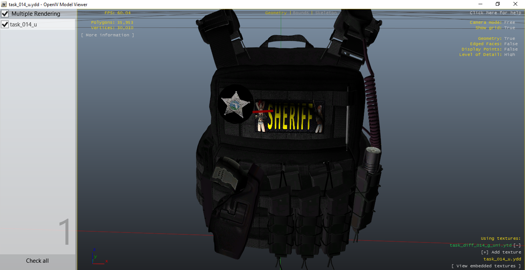Switch to the Skeleton tab
The image size is (525, 270).
[x=326, y=13]
